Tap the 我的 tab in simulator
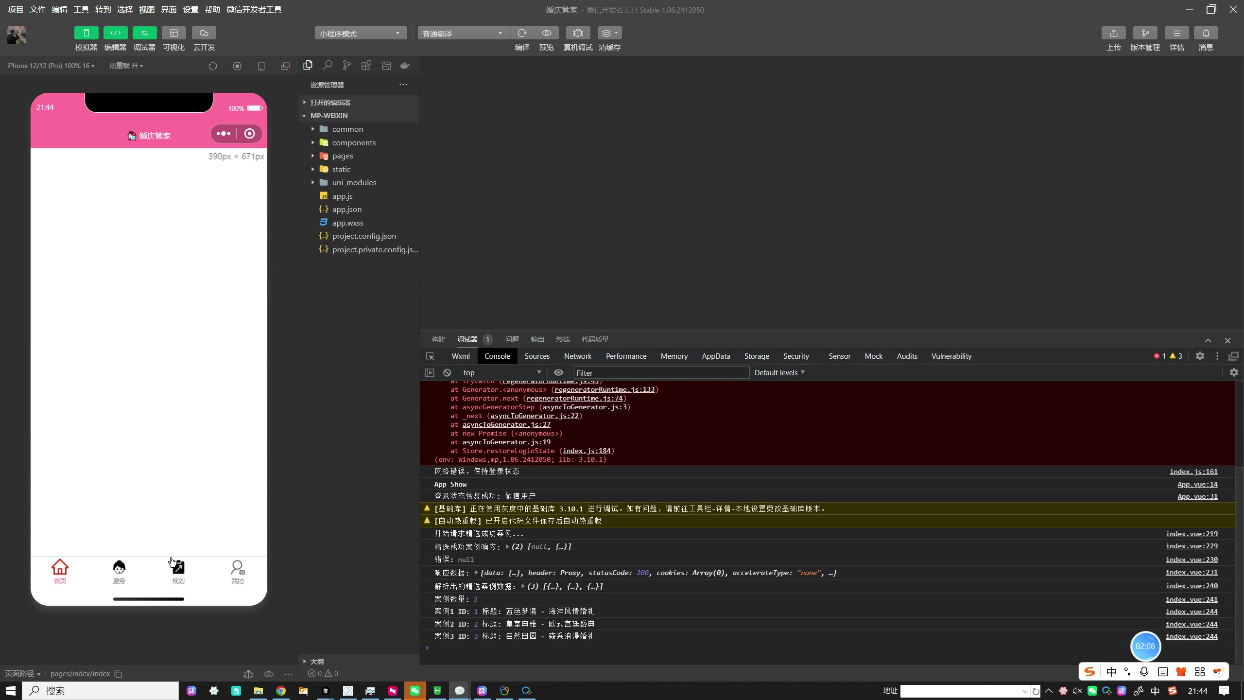 pyautogui.click(x=237, y=571)
